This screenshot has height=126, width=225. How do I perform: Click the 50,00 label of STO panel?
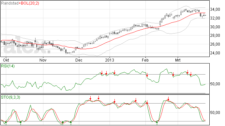pyautogui.click(x=215, y=113)
